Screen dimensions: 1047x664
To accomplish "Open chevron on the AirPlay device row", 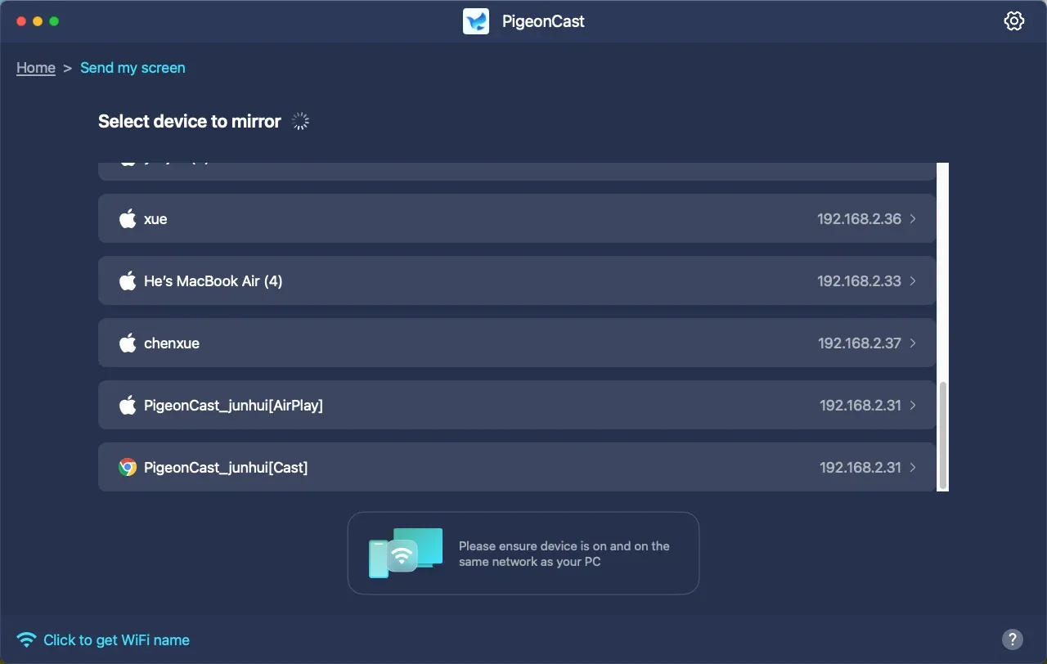I will 913,406.
